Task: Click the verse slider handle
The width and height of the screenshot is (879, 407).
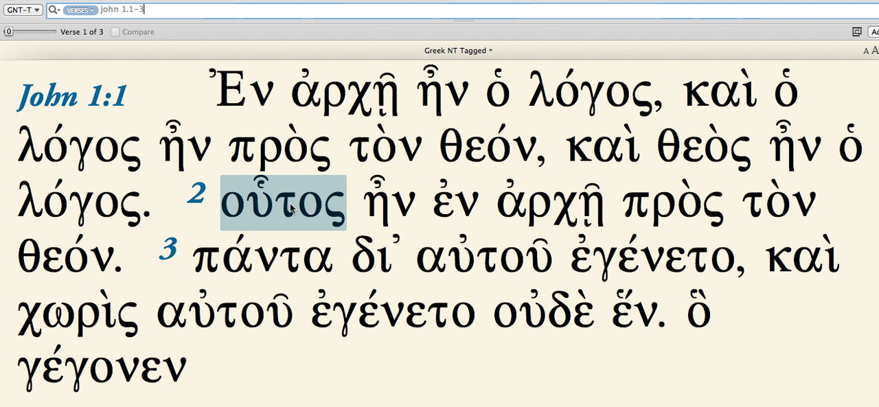Action: (x=8, y=32)
